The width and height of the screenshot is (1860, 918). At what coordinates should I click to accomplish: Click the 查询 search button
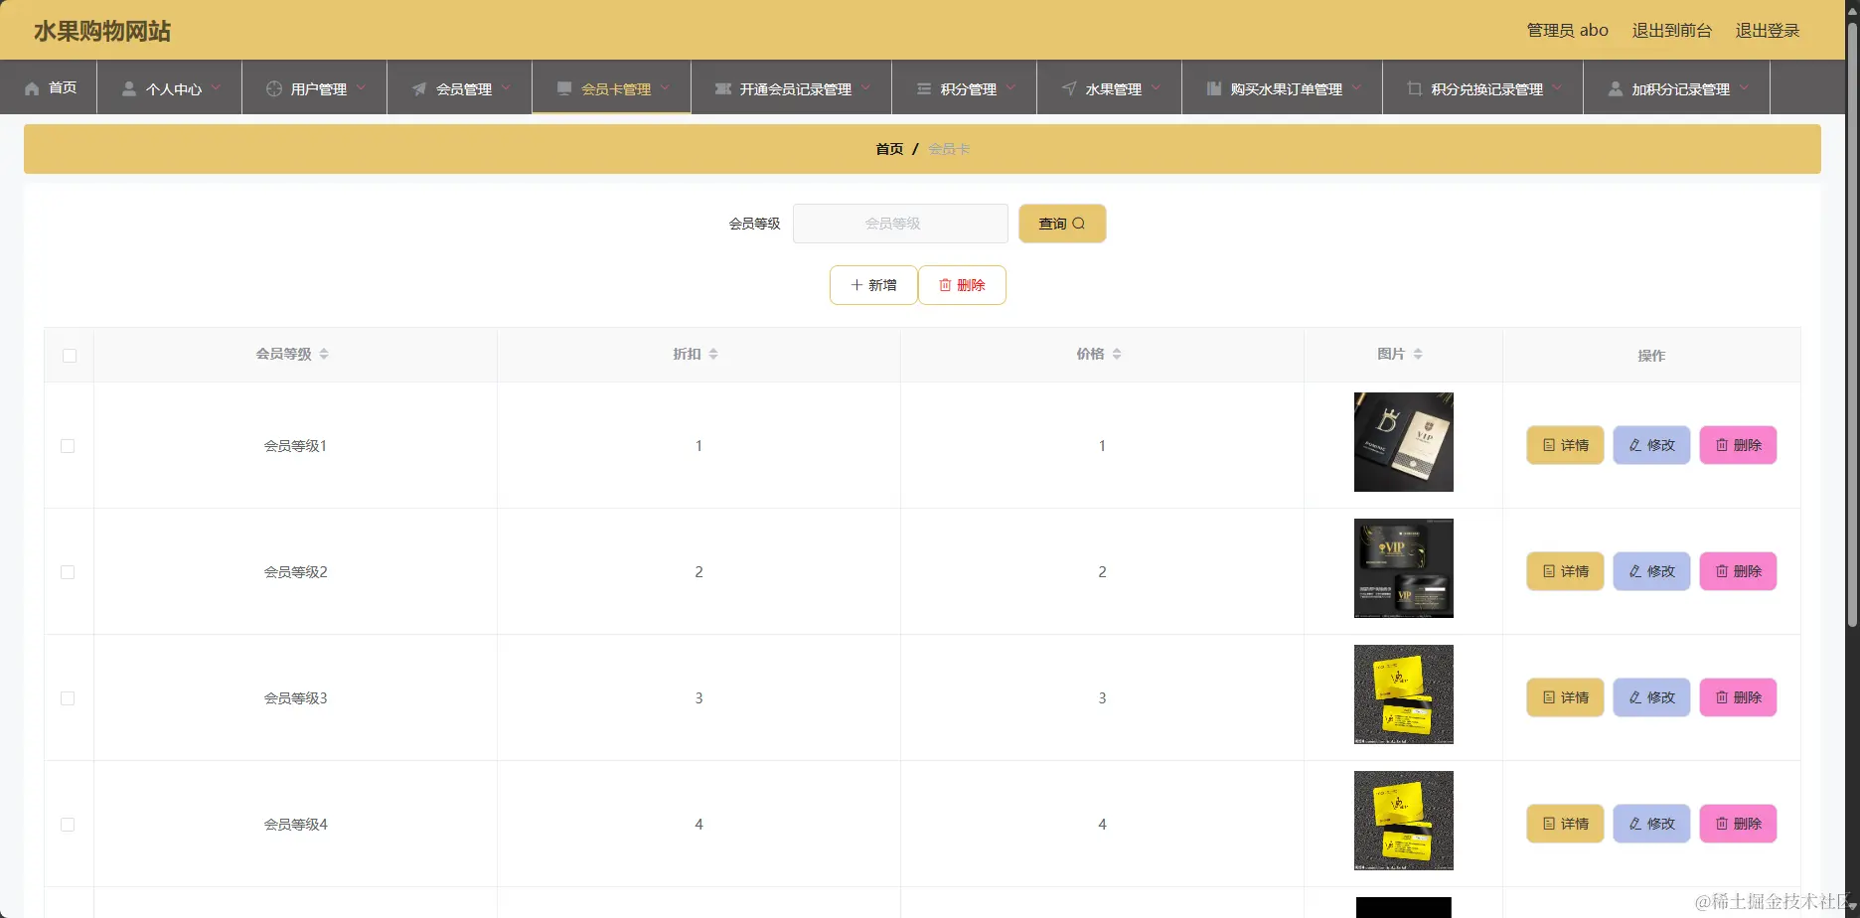click(x=1062, y=224)
